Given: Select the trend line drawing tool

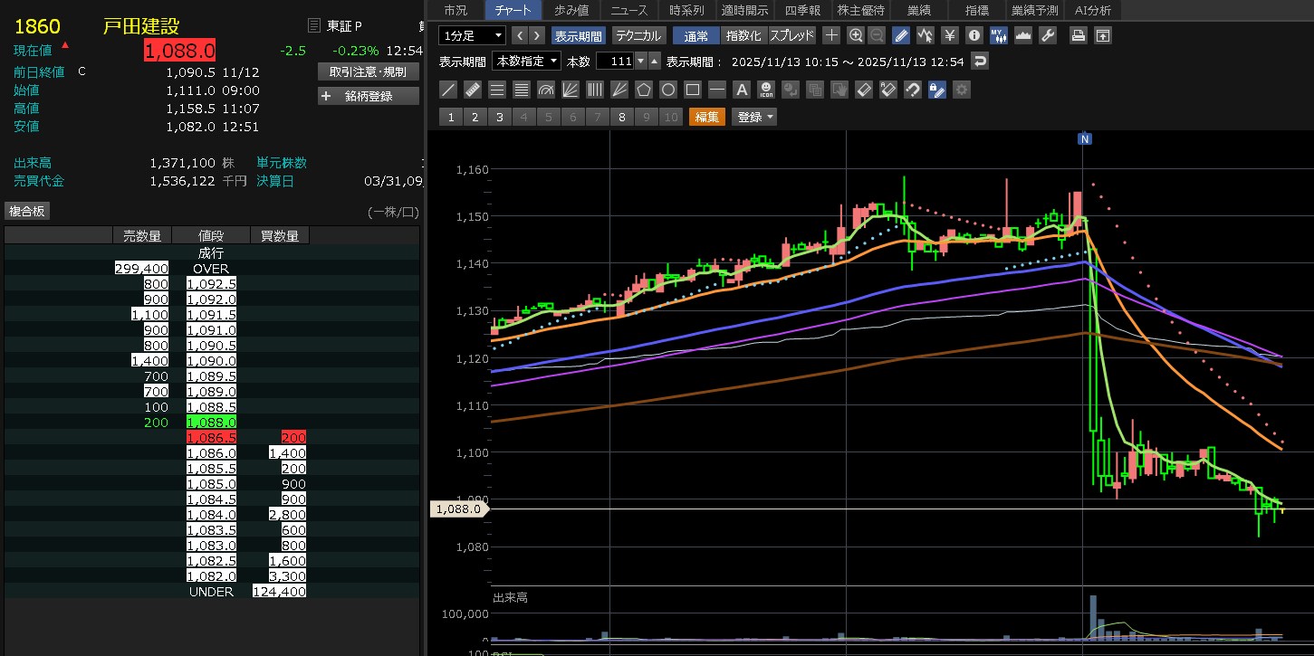Looking at the screenshot, I should tap(447, 90).
